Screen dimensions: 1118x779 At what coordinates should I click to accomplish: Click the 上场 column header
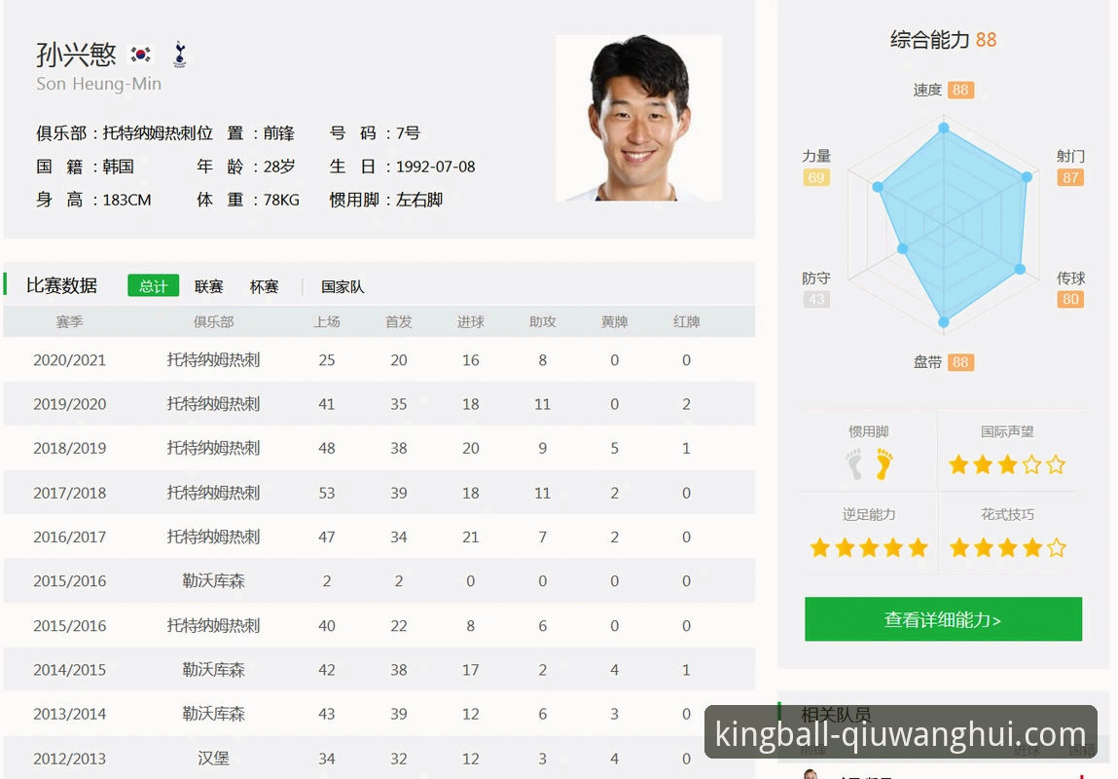327,321
